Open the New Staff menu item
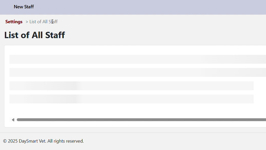 24,7
